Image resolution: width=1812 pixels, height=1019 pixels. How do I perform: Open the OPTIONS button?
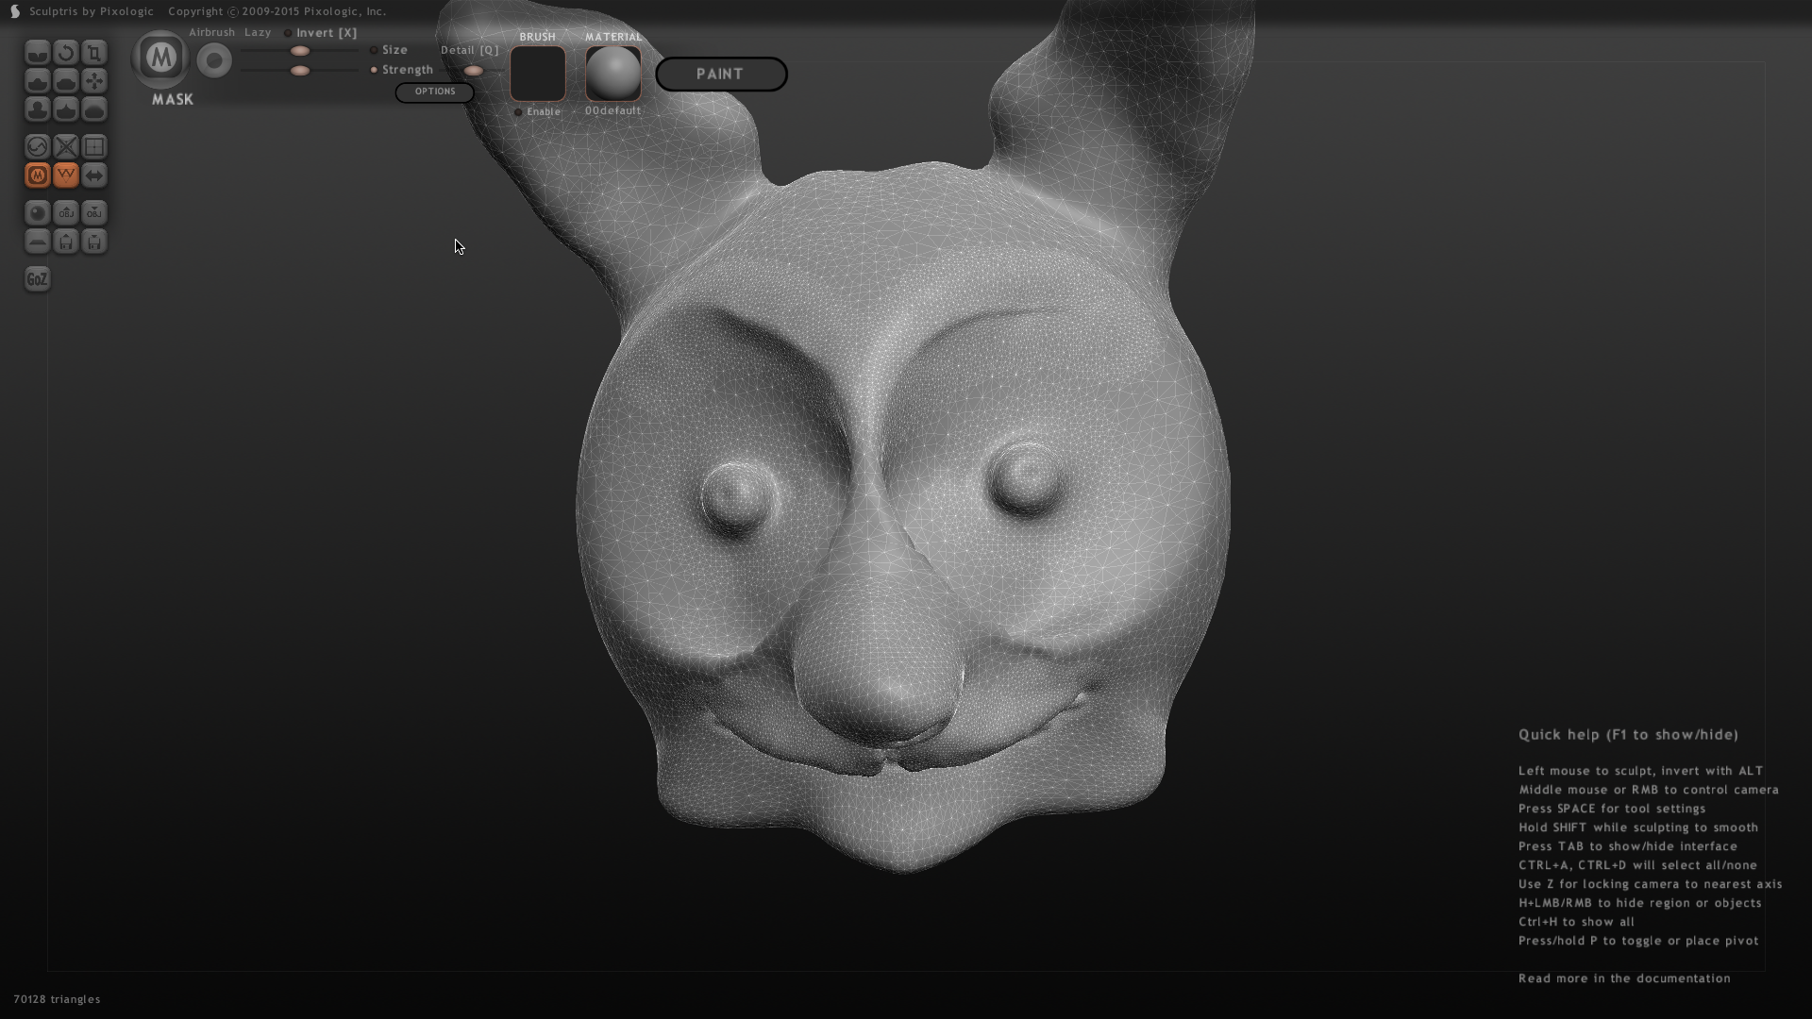435,92
